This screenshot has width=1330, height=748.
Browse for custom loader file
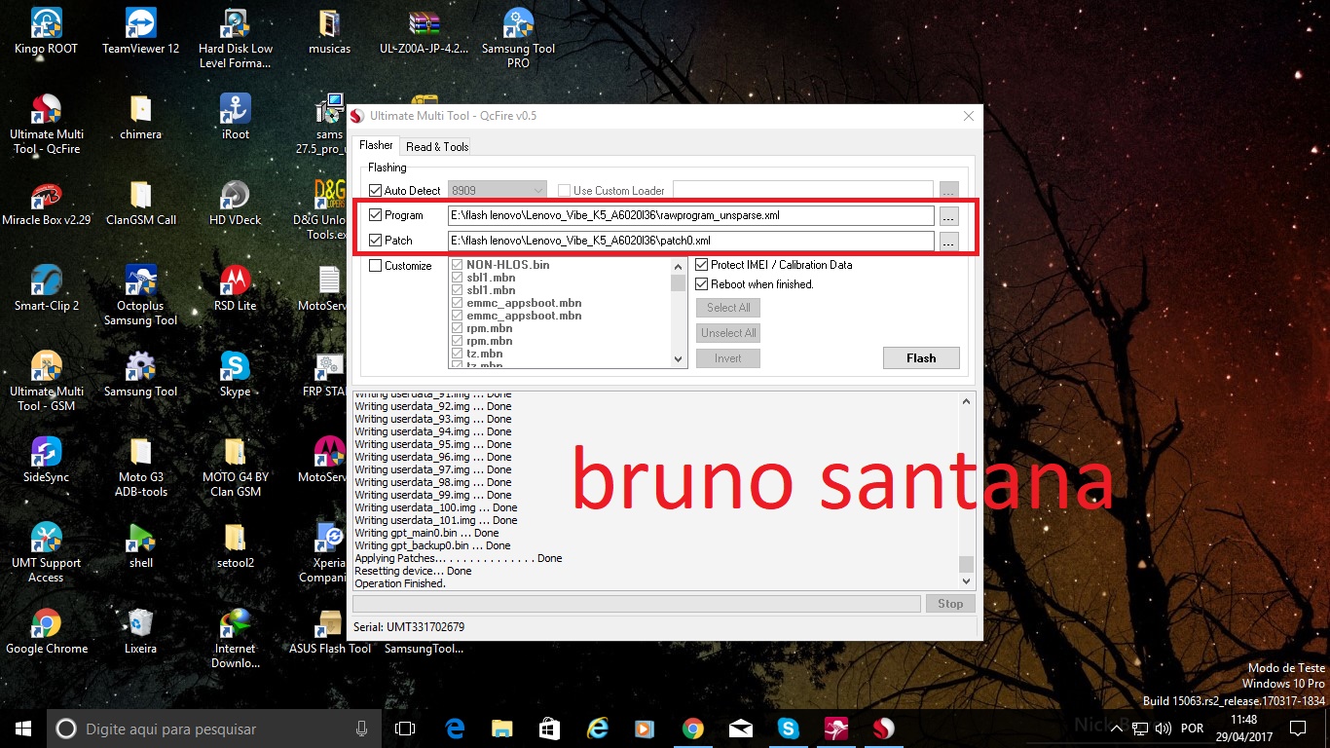tap(948, 191)
